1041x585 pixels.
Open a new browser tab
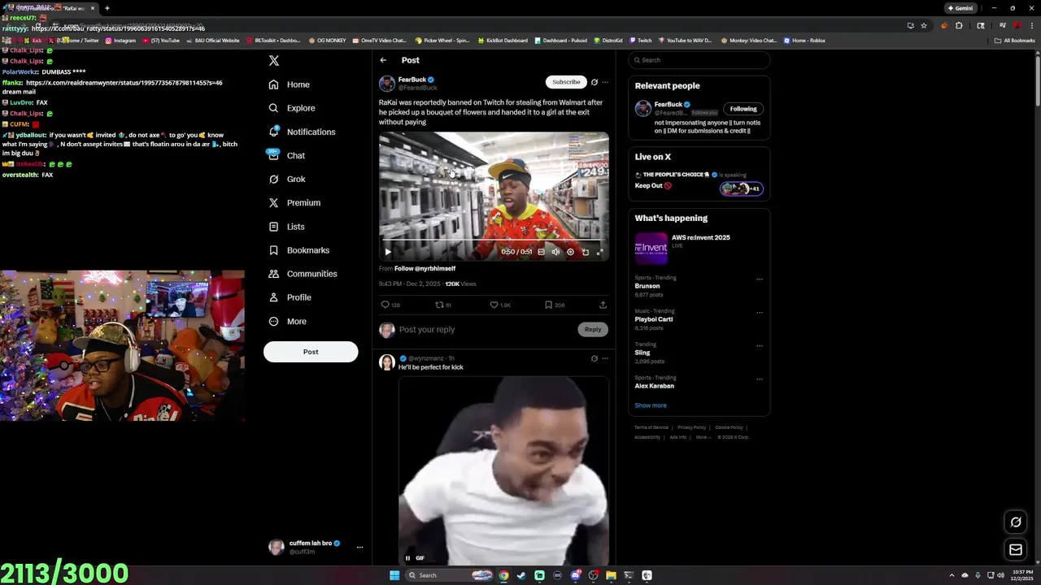coord(107,8)
